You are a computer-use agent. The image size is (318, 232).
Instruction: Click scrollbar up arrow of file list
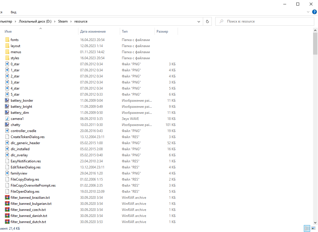coord(315,30)
